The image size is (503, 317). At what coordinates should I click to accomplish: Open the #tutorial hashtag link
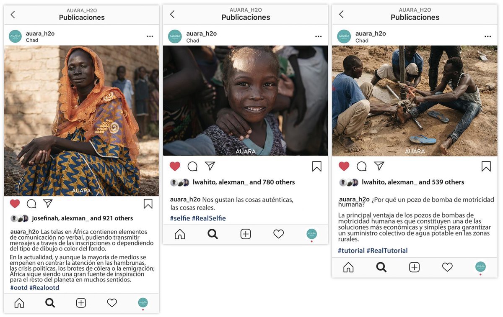click(x=351, y=251)
